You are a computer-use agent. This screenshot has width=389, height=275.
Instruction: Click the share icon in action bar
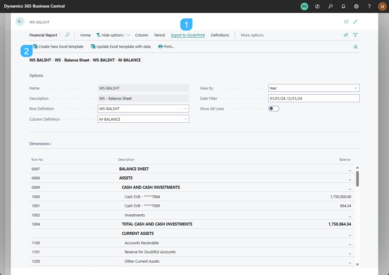click(x=346, y=35)
